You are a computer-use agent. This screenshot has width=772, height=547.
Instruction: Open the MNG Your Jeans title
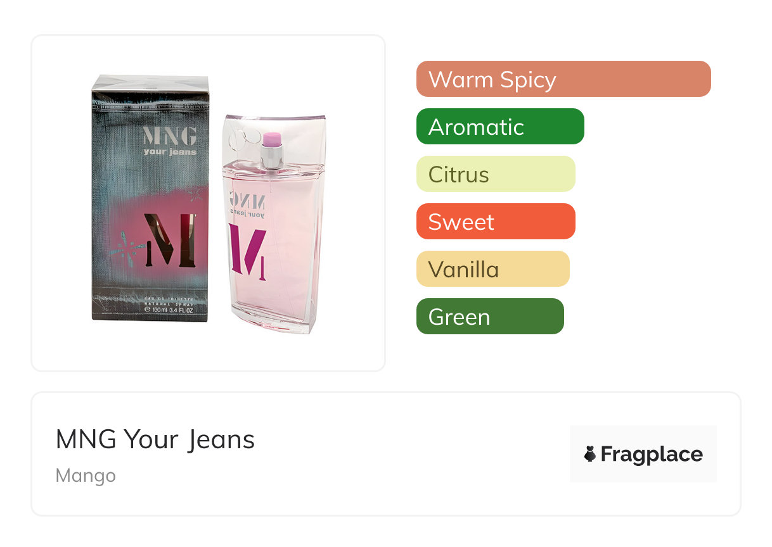click(155, 439)
